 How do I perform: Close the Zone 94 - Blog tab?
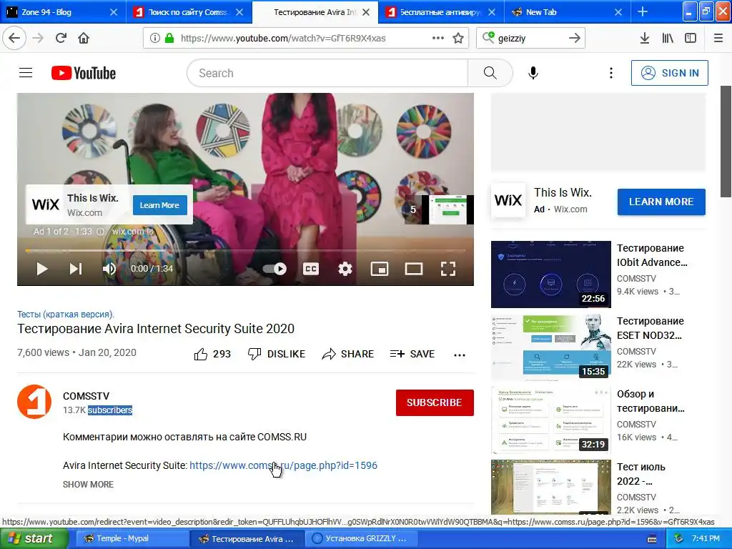(x=114, y=12)
